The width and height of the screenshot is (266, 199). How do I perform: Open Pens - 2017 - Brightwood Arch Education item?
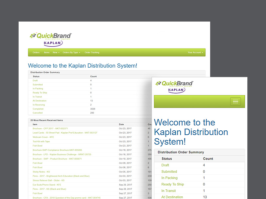tap(61, 176)
